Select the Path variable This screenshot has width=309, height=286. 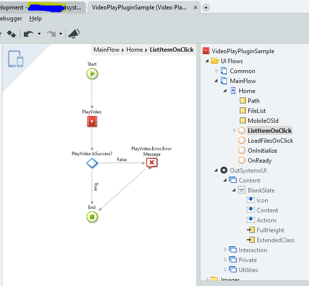(x=253, y=101)
